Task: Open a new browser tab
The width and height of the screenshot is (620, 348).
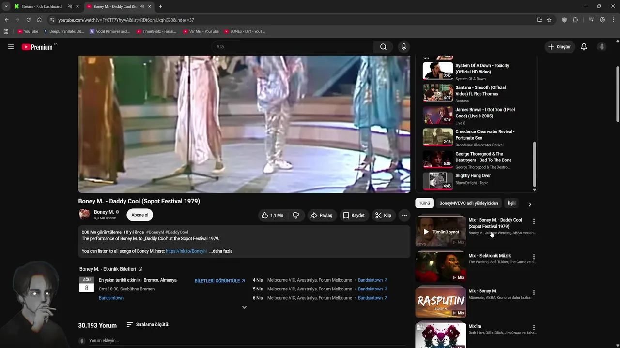Action: click(x=160, y=6)
